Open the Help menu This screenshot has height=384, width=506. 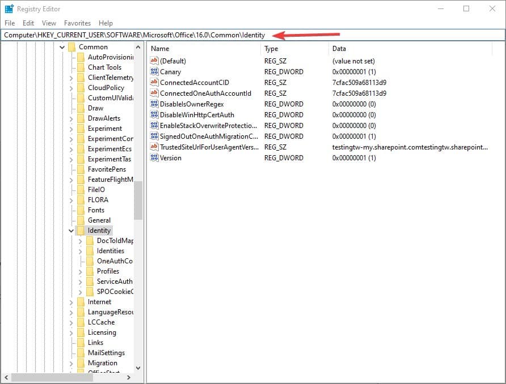click(x=106, y=23)
